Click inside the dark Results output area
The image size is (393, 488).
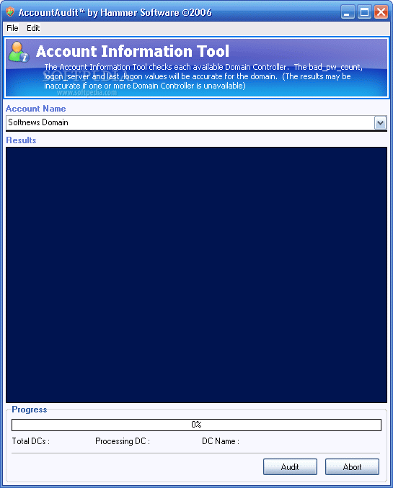[x=196, y=275]
